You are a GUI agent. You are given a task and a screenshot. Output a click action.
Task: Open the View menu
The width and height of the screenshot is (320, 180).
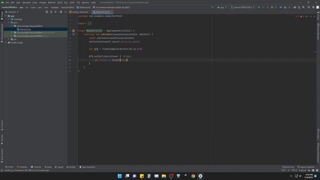click(x=18, y=2)
